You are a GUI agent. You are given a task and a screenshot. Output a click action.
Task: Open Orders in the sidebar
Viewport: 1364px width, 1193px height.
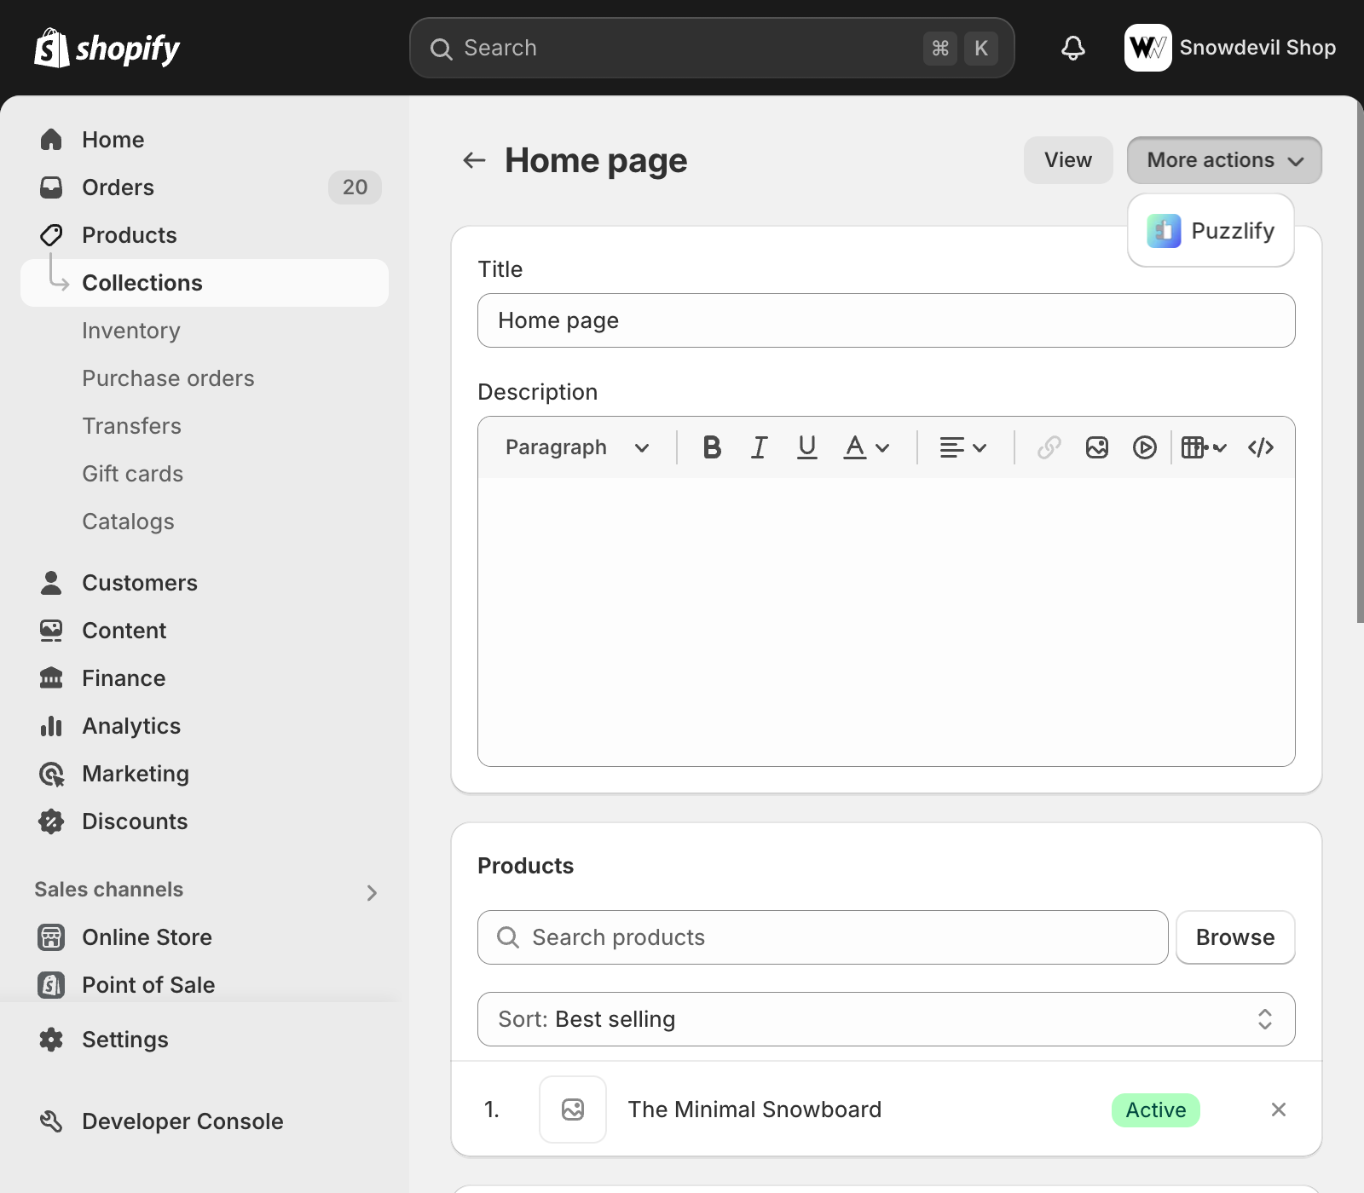coord(118,187)
